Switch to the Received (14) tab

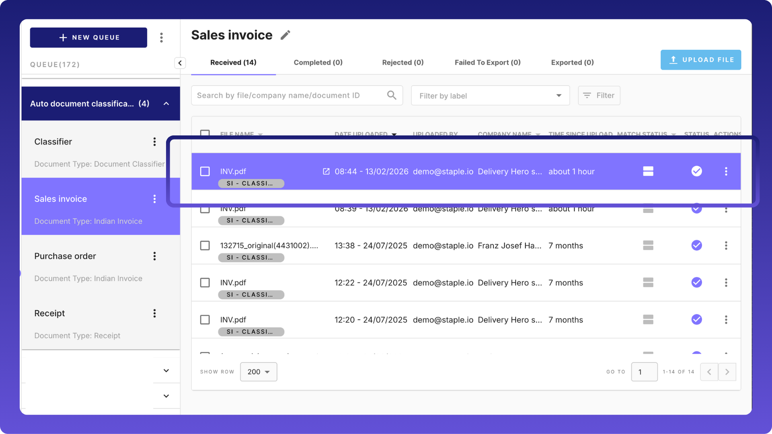233,63
